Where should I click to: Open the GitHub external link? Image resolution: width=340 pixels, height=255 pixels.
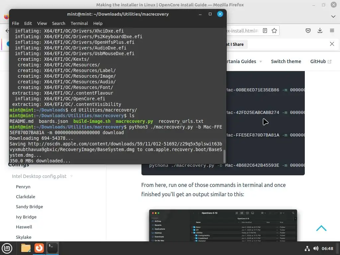click(320, 61)
